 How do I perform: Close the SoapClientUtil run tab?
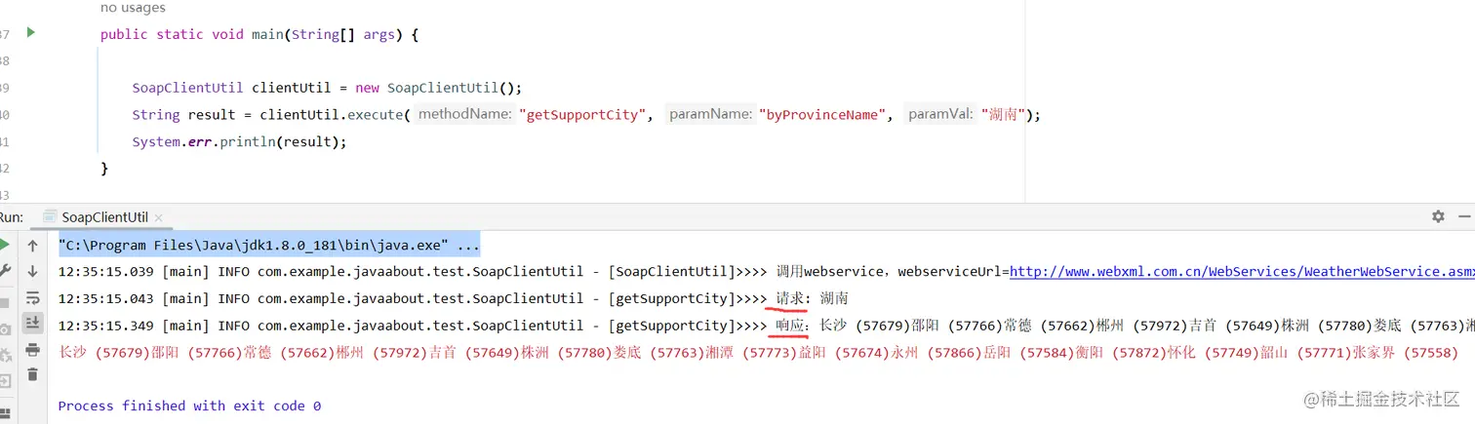158,217
